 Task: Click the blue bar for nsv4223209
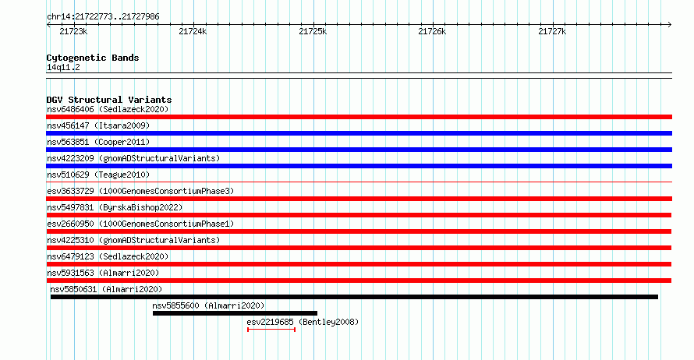(x=359, y=166)
